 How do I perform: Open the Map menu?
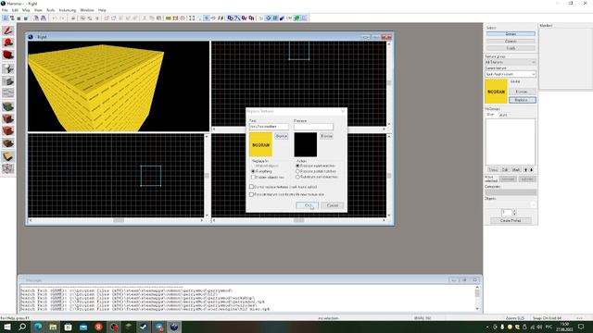[26, 10]
